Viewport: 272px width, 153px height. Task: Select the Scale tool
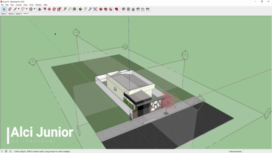[59, 9]
